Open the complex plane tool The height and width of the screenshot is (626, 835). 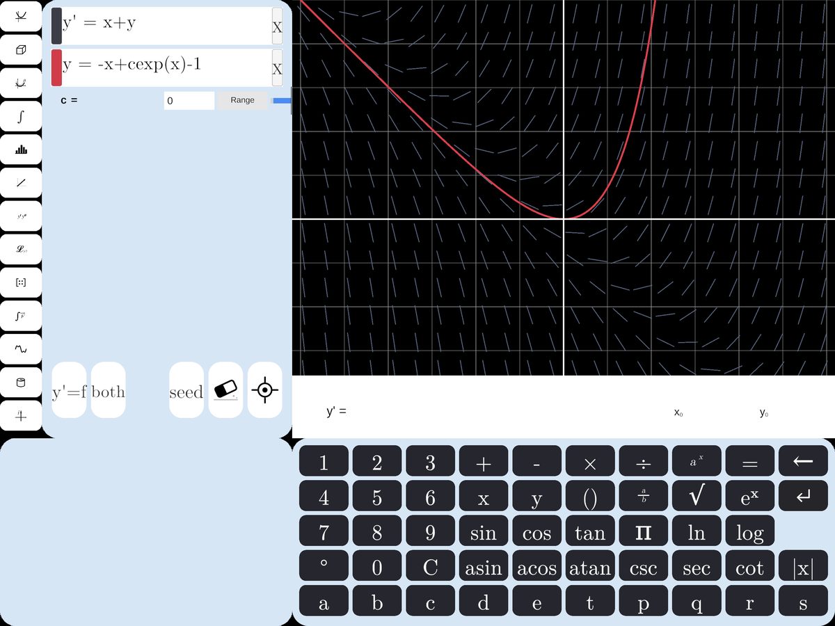[21, 416]
